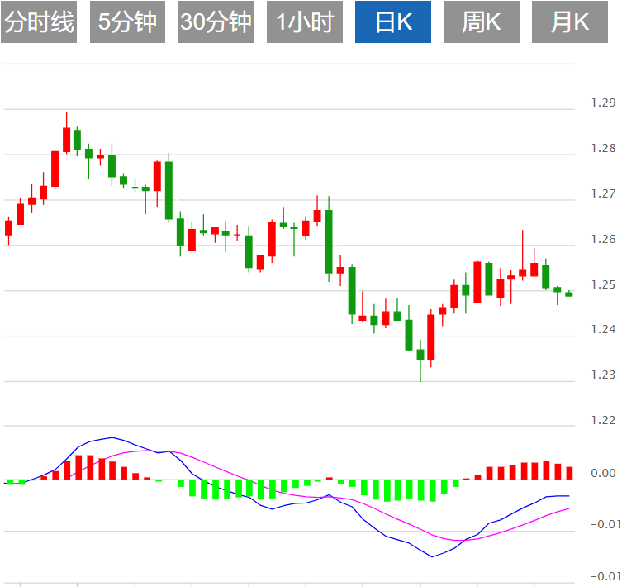Click the lowest green candle near 1.23
Viewport: 641px width, 587px height.
(x=420, y=354)
